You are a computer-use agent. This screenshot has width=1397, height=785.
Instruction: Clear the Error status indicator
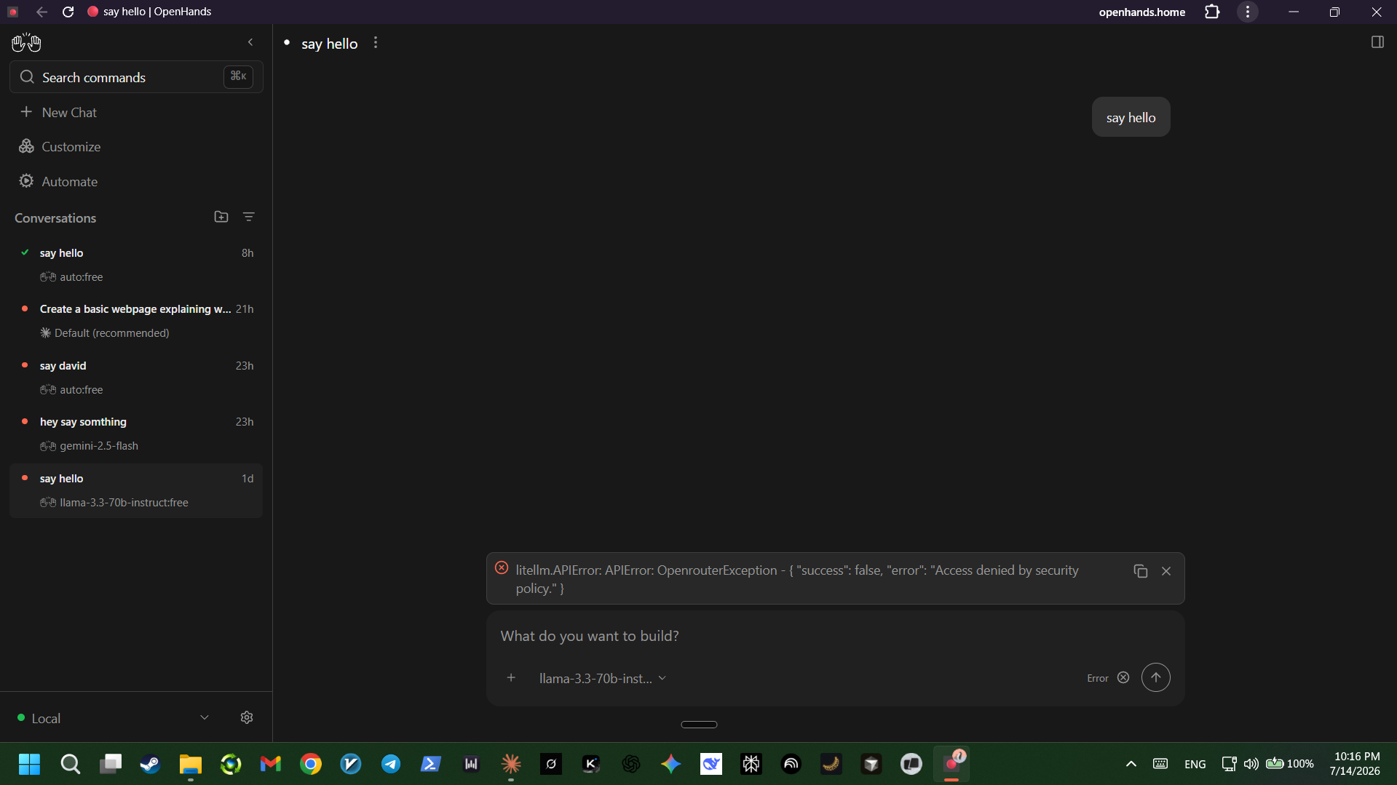[1123, 677]
